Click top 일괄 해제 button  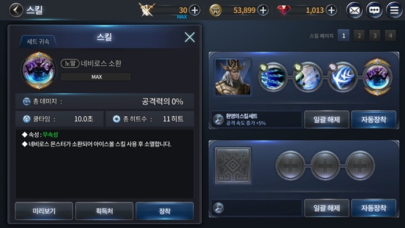coord(326,119)
